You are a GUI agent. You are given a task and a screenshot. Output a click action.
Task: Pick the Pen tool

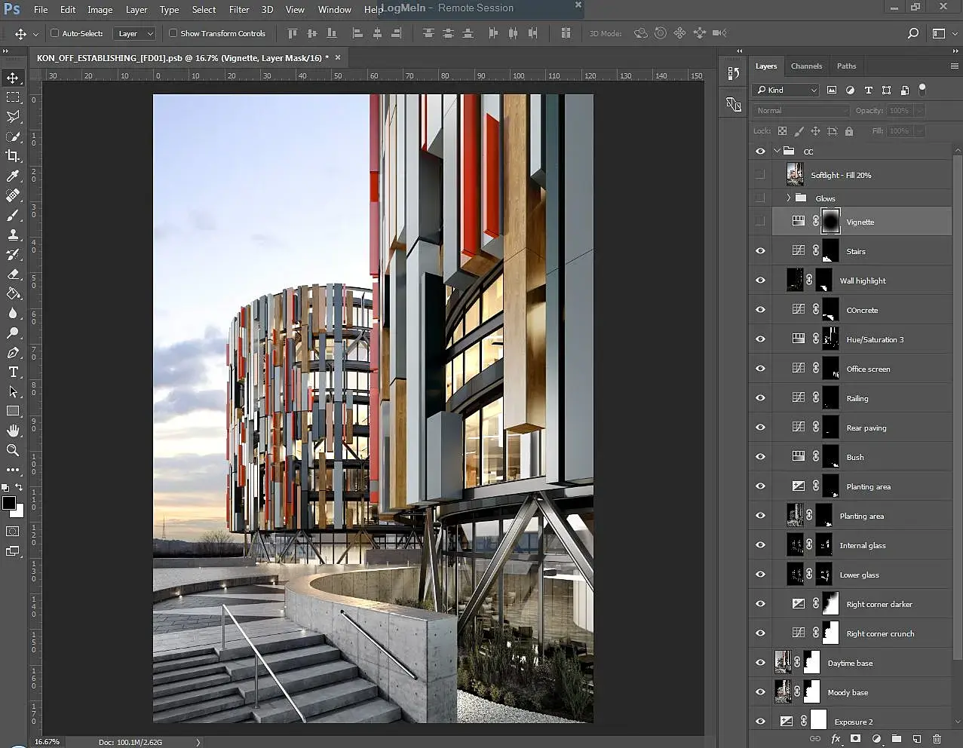click(x=13, y=352)
